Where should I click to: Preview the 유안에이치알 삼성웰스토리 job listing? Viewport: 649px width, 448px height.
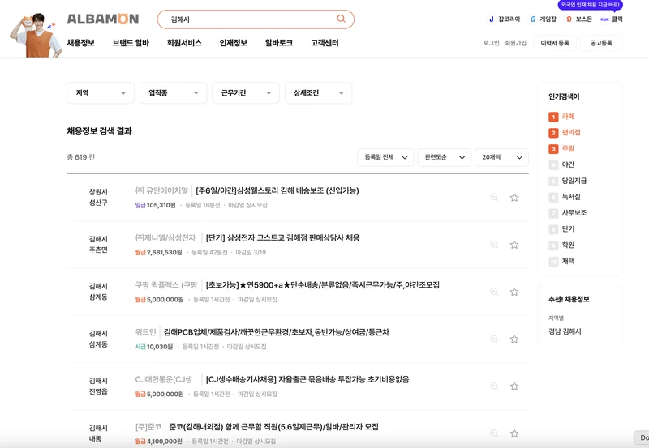[x=494, y=198]
